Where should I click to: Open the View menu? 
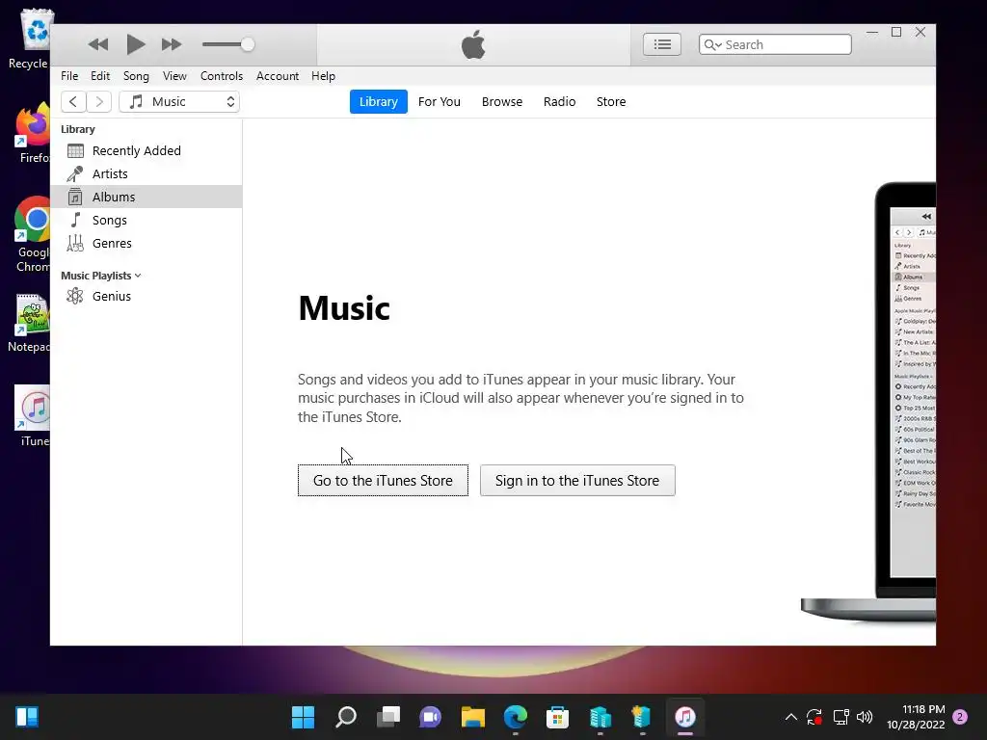[174, 76]
